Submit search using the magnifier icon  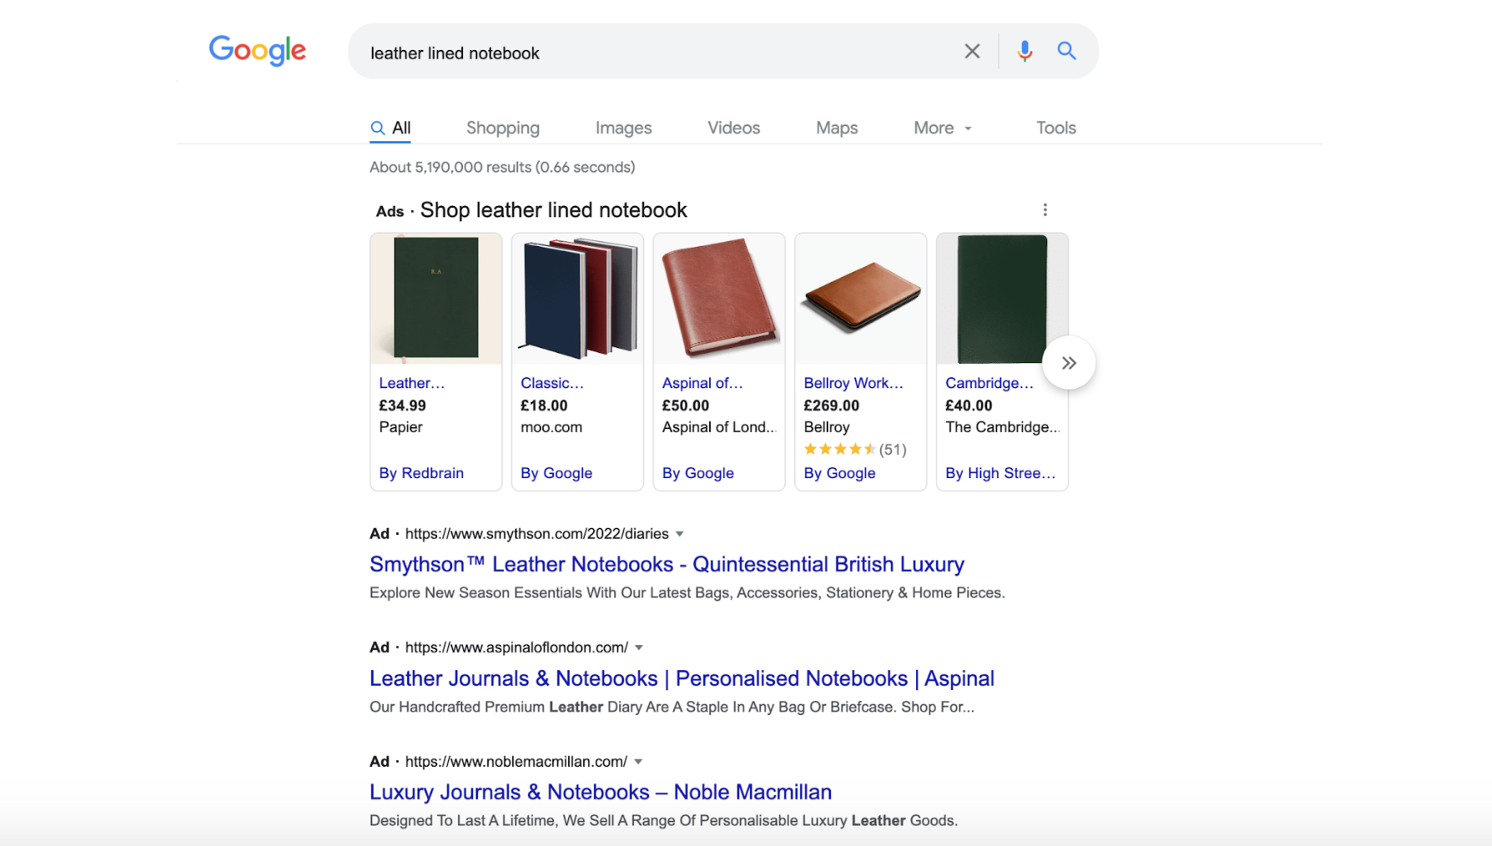(x=1066, y=51)
